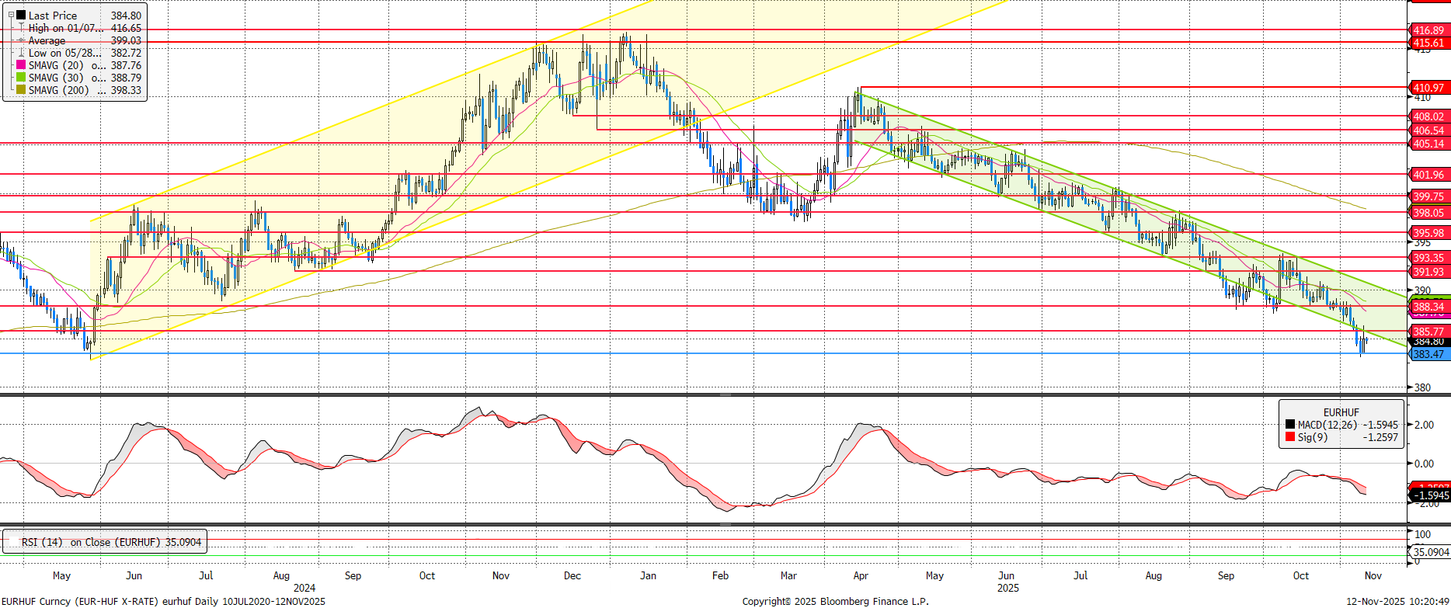This screenshot has height=608, width=1451.
Task: Select the High marker icon in legend
Action: (x=21, y=28)
